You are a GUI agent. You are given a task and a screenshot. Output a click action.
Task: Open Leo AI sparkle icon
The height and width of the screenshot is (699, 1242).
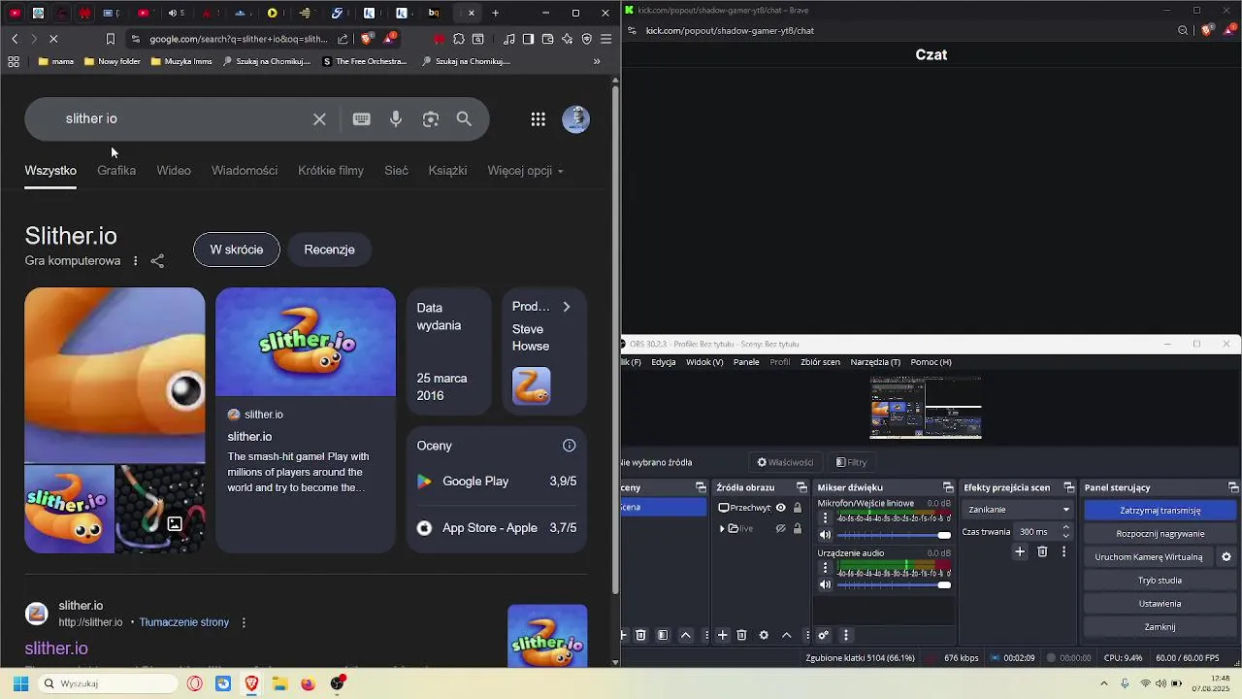(x=568, y=39)
